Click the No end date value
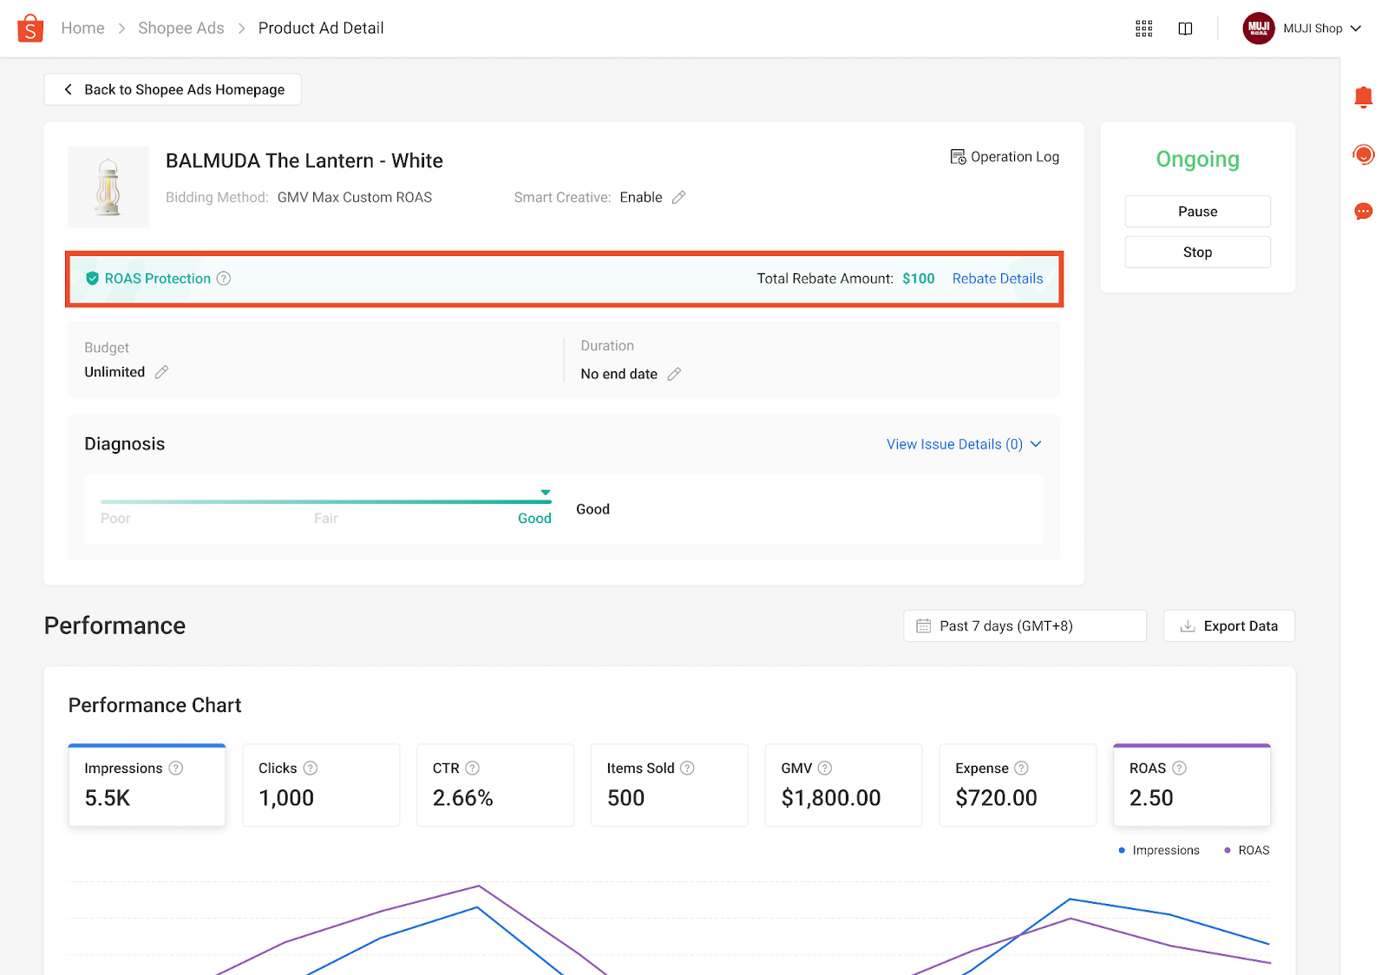 pyautogui.click(x=619, y=374)
